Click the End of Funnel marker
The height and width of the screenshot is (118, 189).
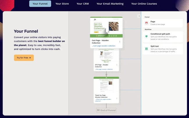click(106, 110)
